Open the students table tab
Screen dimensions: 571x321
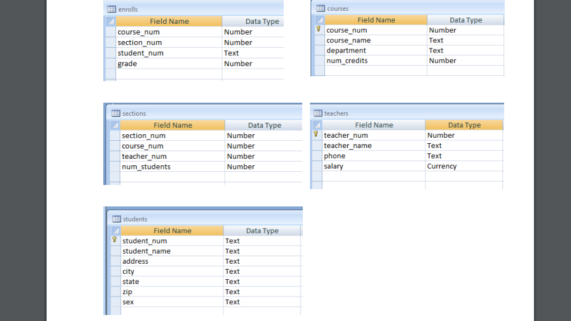(x=135, y=219)
